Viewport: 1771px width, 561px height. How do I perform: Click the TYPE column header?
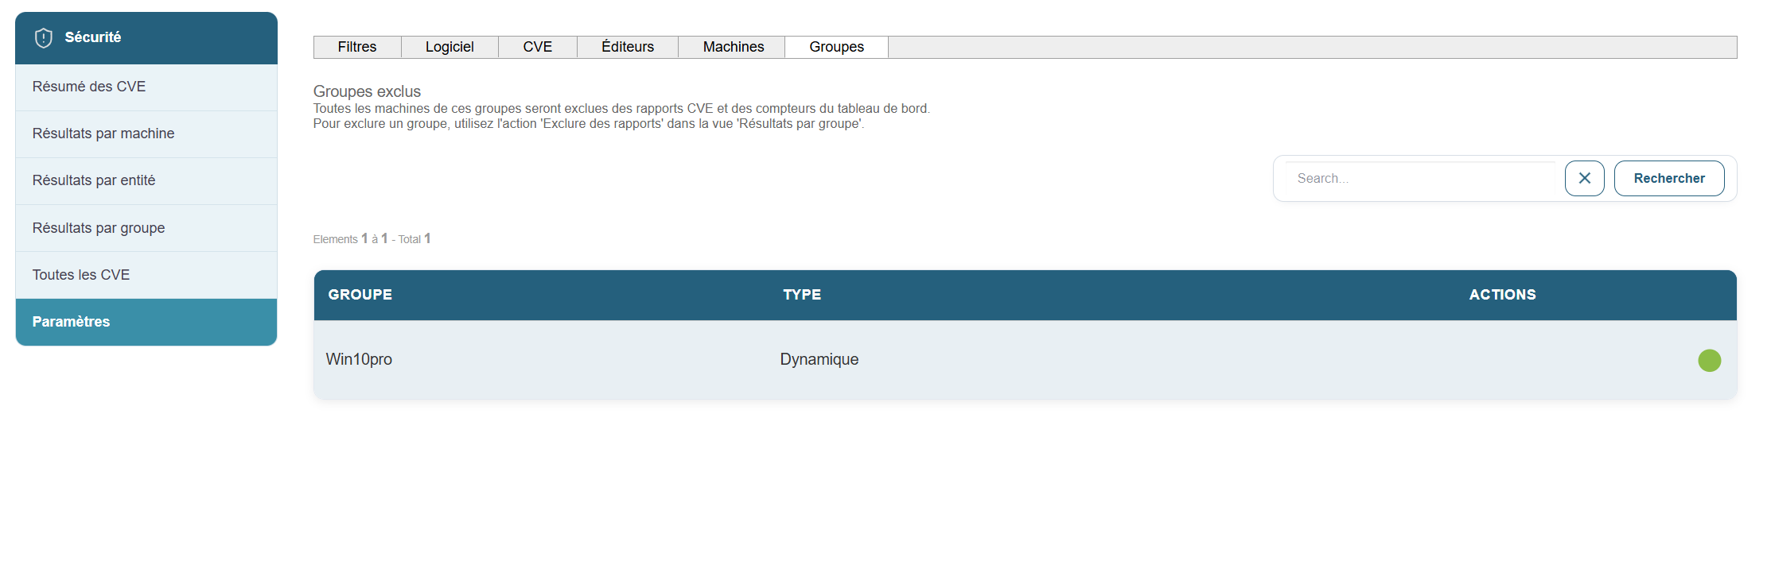click(x=802, y=295)
